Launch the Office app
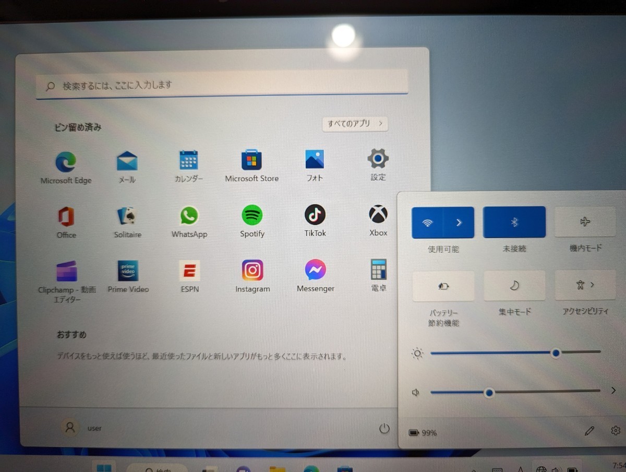 pyautogui.click(x=66, y=222)
